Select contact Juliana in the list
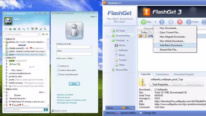 click(25, 55)
